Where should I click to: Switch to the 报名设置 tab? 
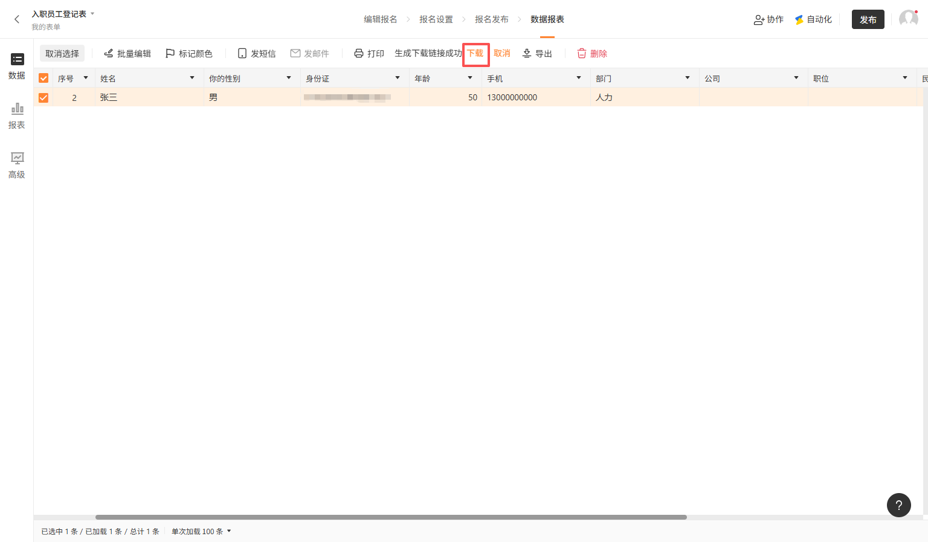click(436, 19)
